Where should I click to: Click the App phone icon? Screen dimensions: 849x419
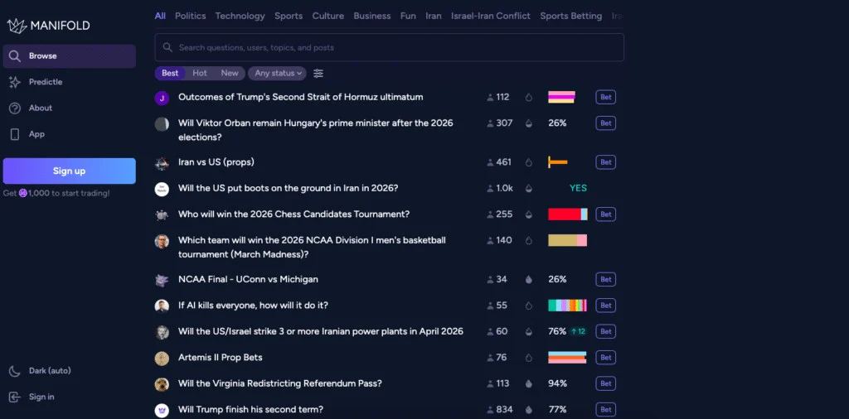click(x=15, y=134)
